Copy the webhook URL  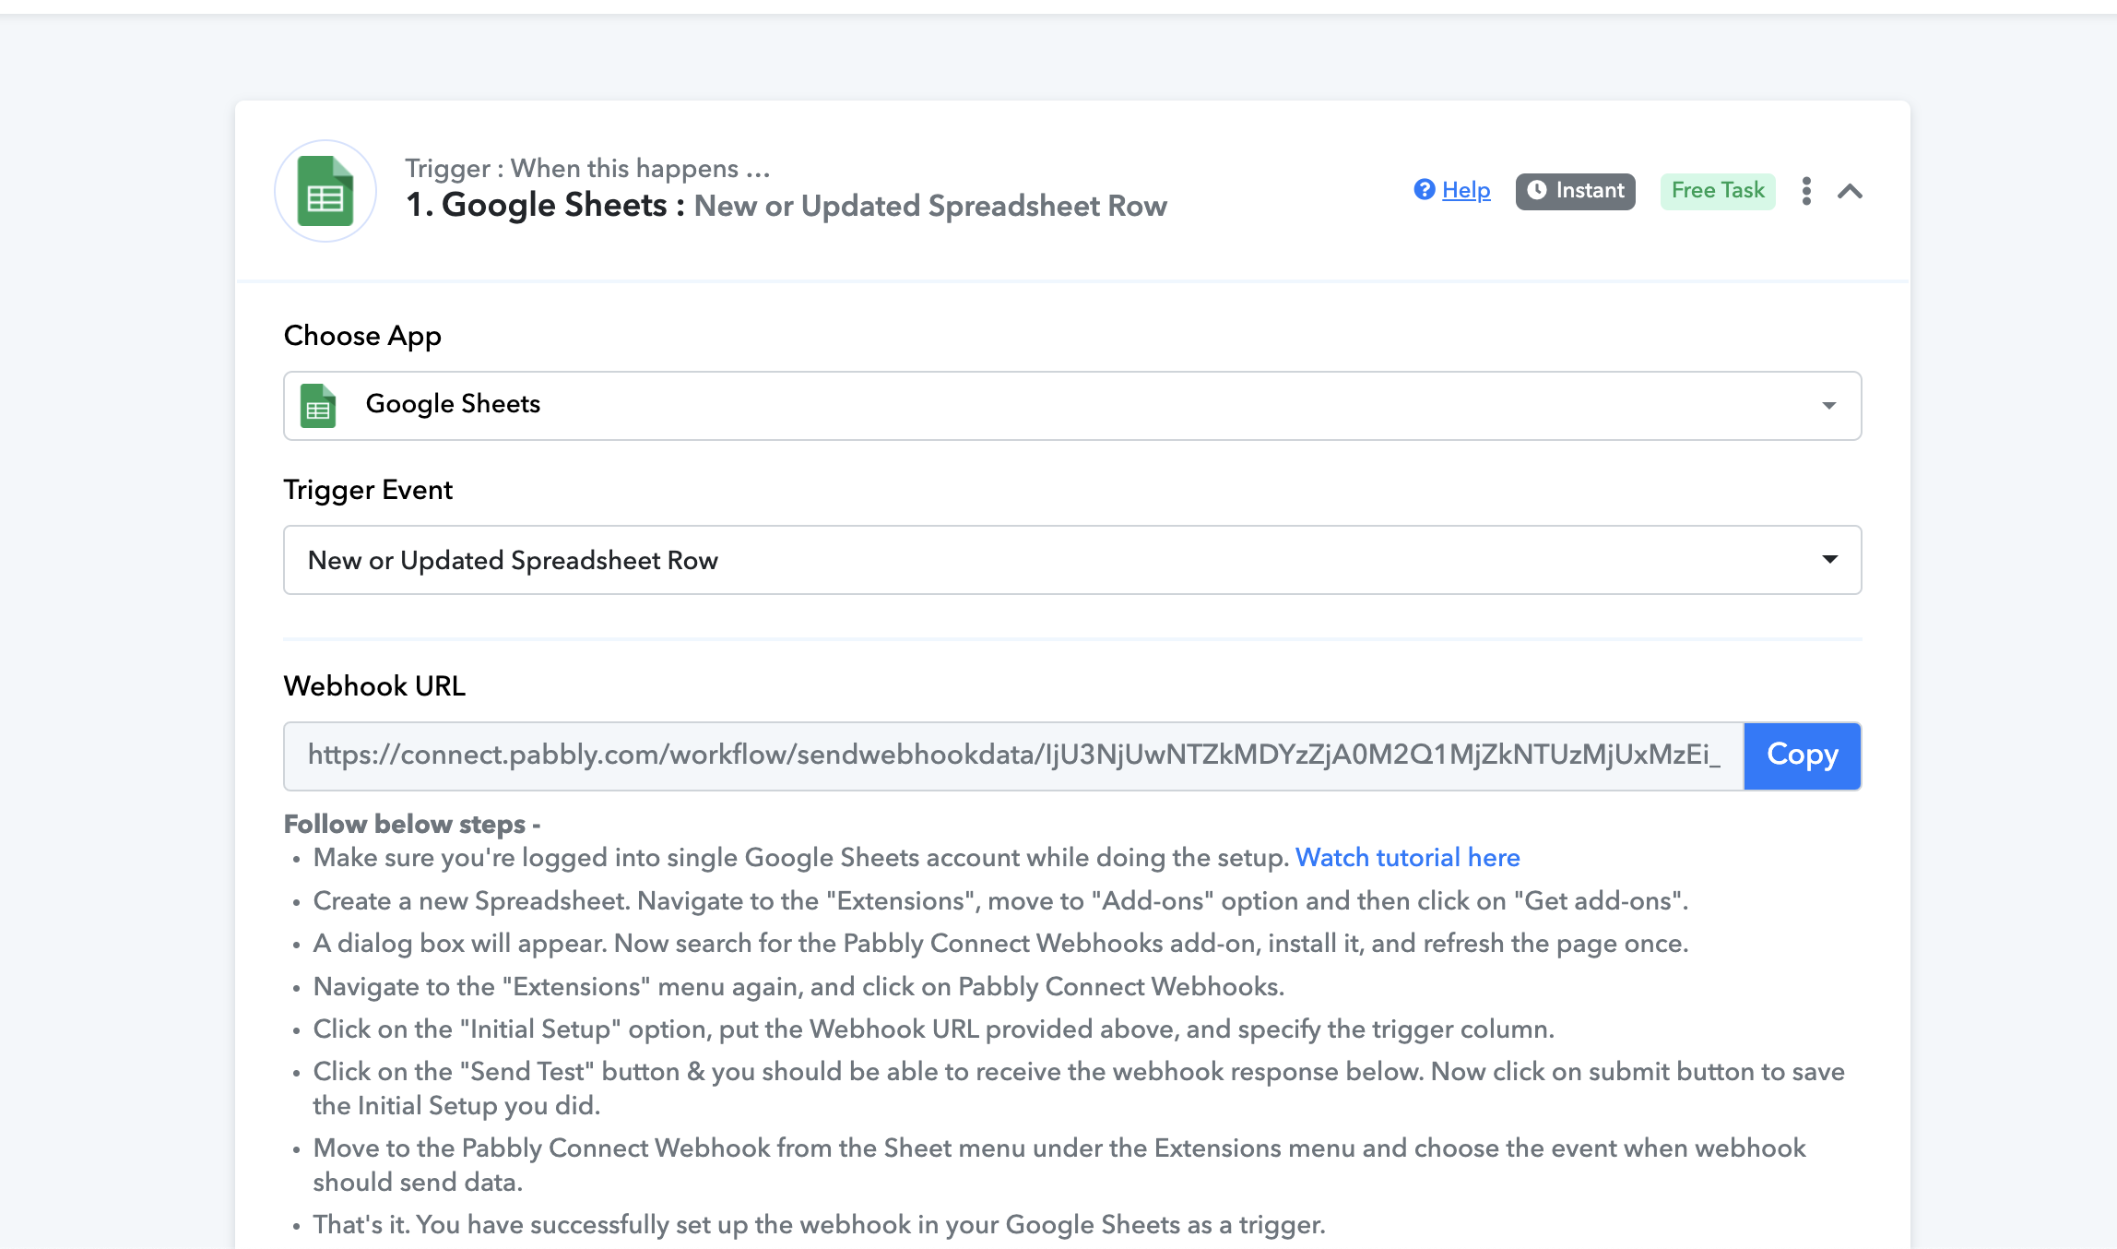tap(1803, 755)
